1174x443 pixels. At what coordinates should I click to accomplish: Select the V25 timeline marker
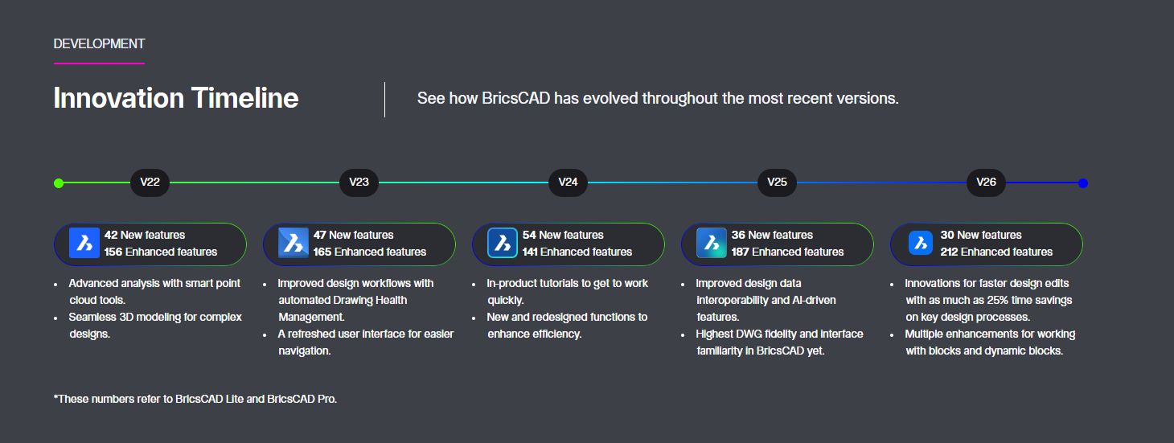tap(778, 183)
